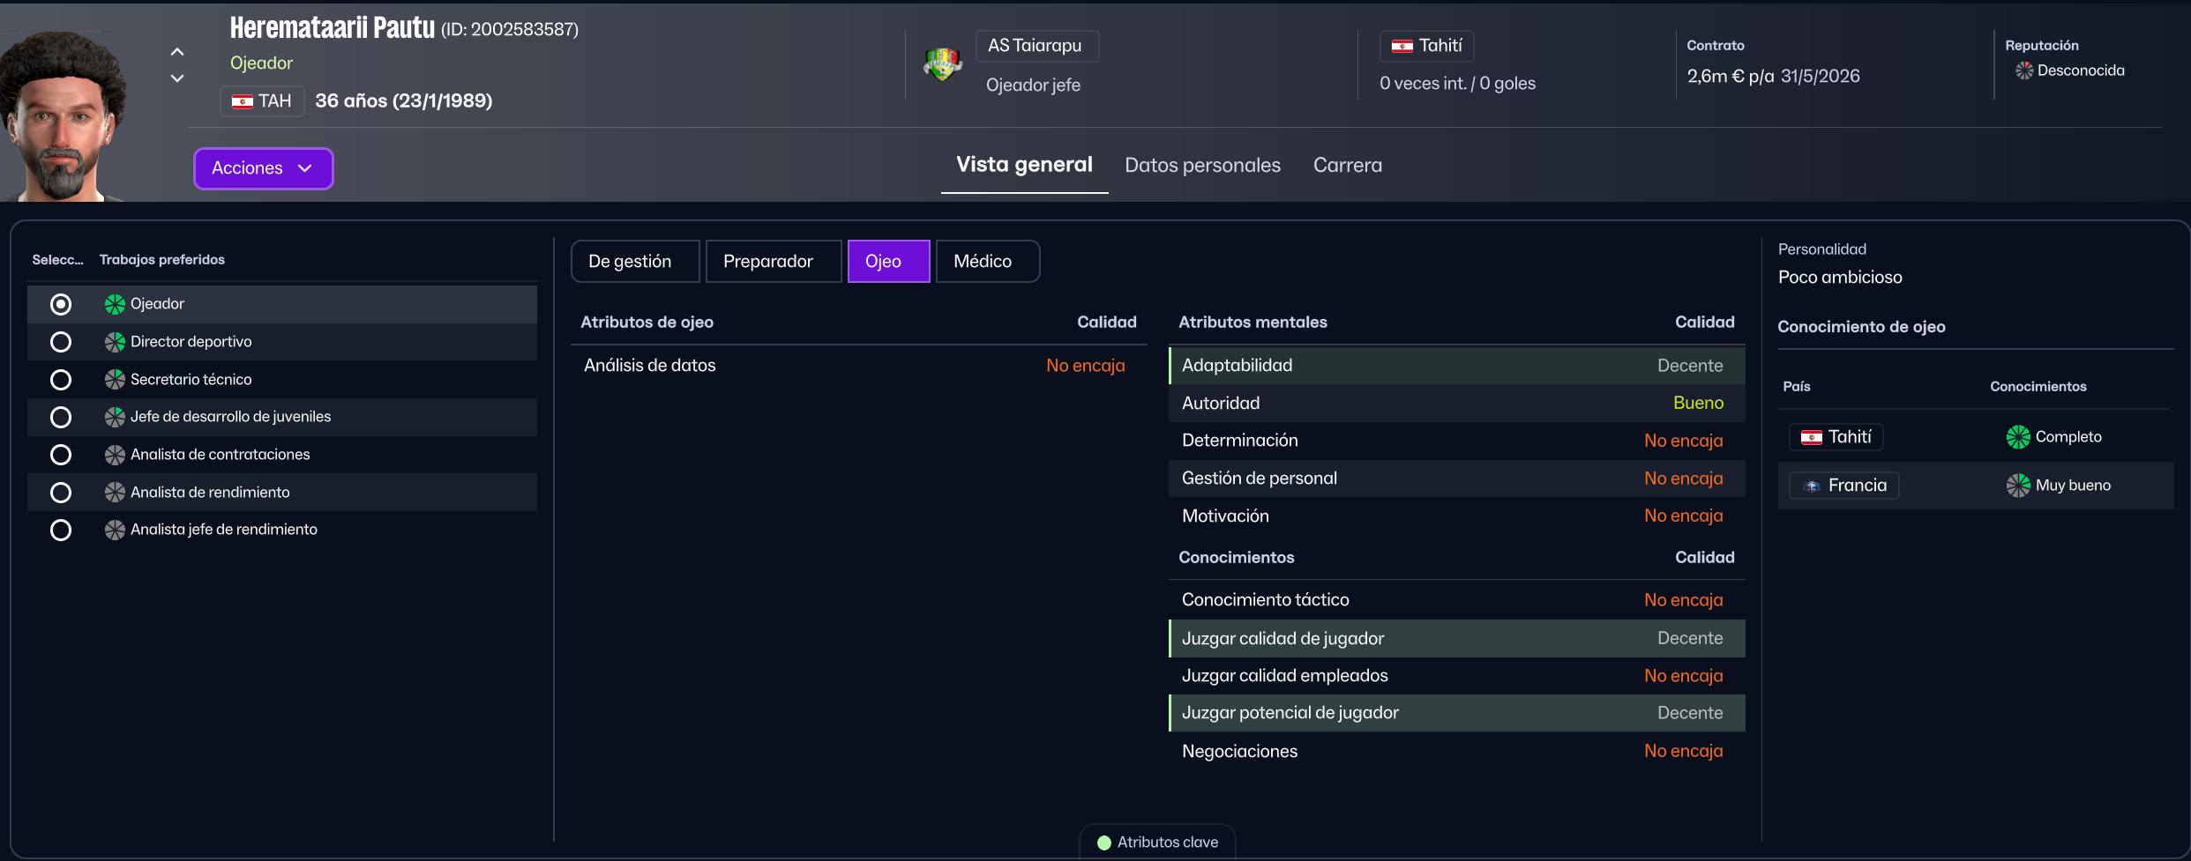Click the Adaptabilidad attribute row

[1457, 366]
